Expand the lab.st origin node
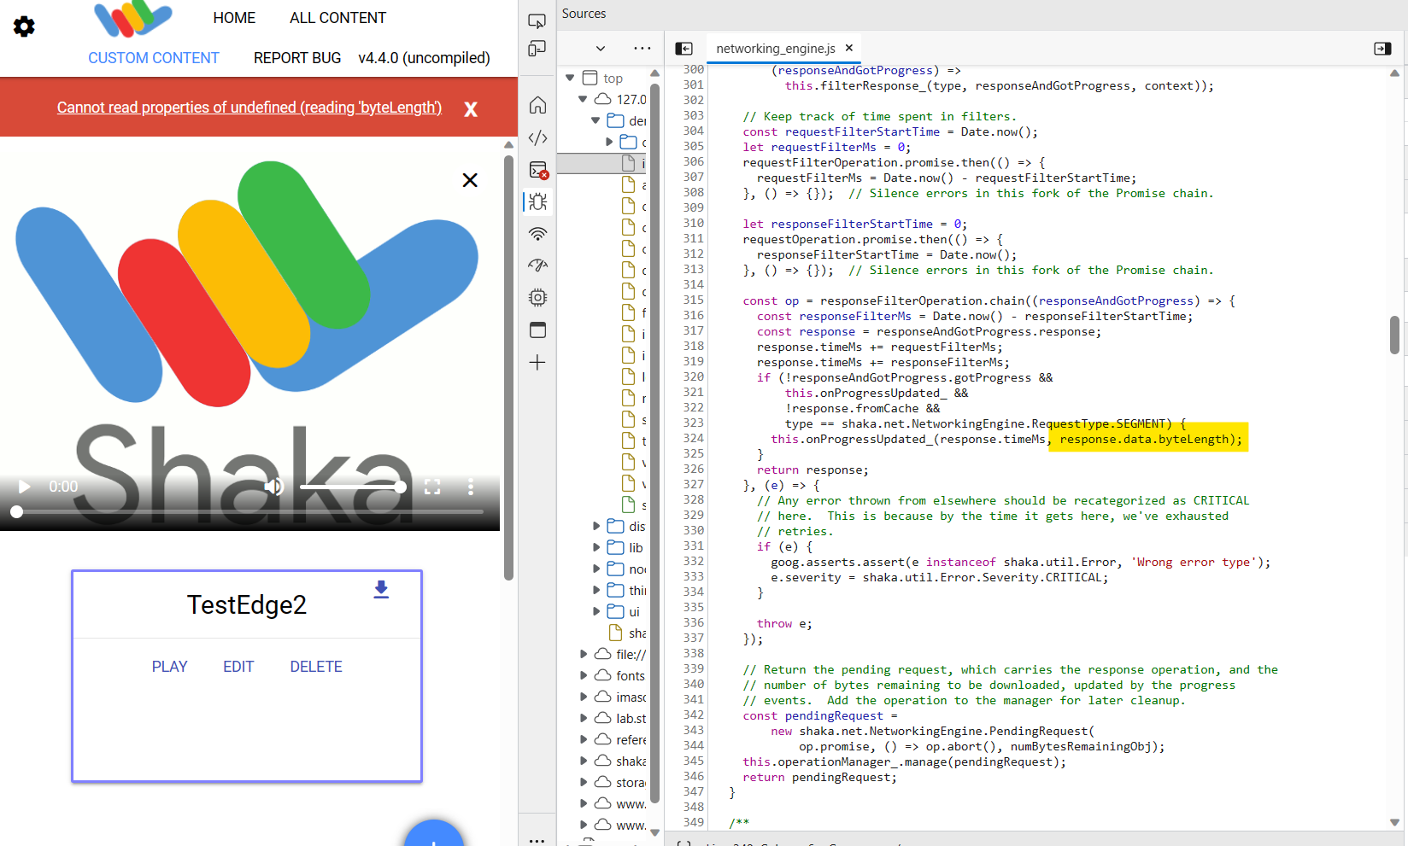The height and width of the screenshot is (846, 1408). [584, 718]
